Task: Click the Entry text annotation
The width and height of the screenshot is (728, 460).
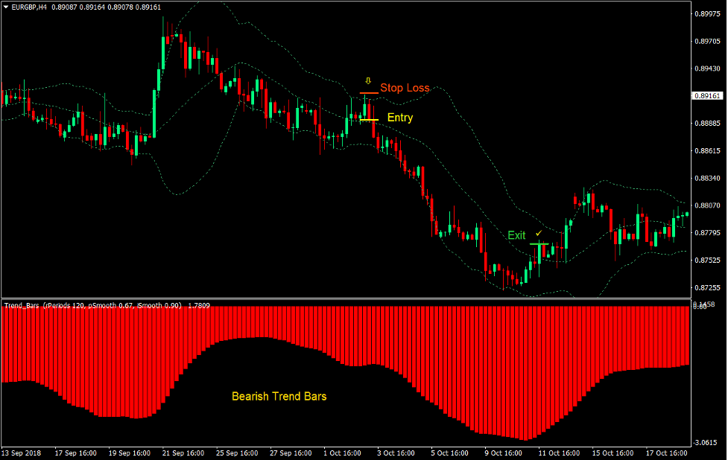Action: click(x=399, y=118)
